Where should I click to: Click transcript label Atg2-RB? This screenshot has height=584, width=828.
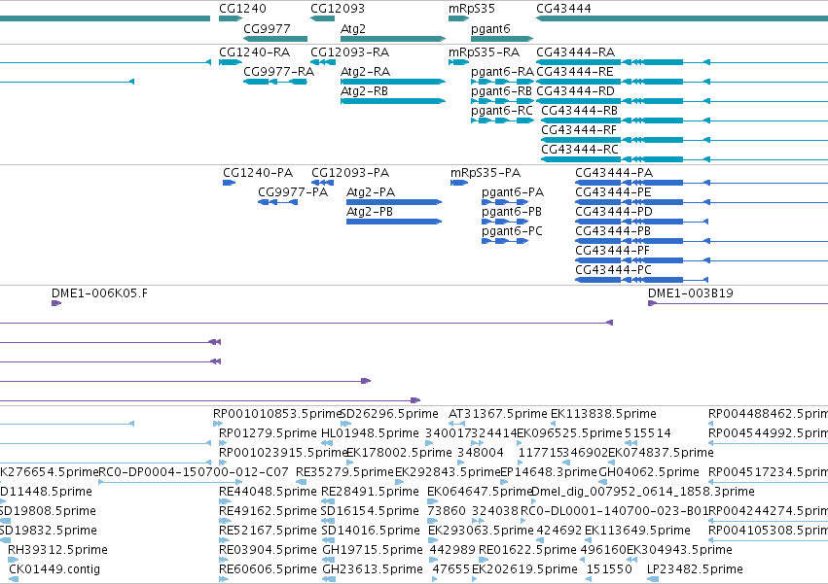tap(364, 90)
